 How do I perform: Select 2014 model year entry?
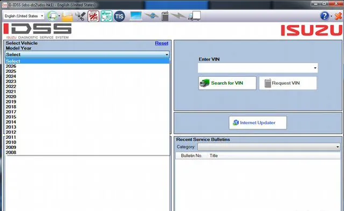87,121
